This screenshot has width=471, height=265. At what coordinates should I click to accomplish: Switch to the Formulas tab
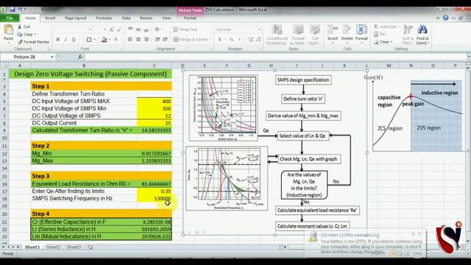click(104, 18)
